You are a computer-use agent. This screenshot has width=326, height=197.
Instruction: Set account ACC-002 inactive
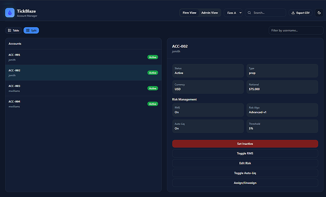tap(245, 144)
